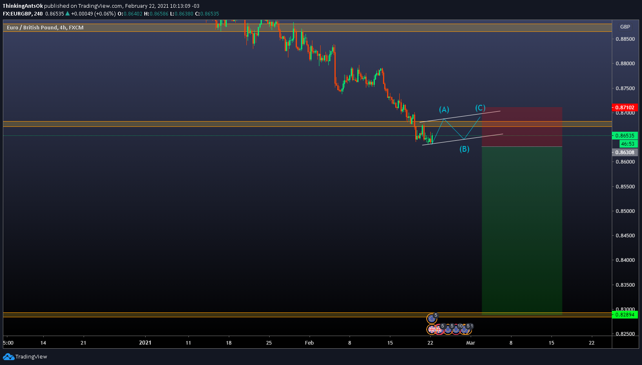
Task: Click the H:0.86586 high value
Action: point(156,14)
